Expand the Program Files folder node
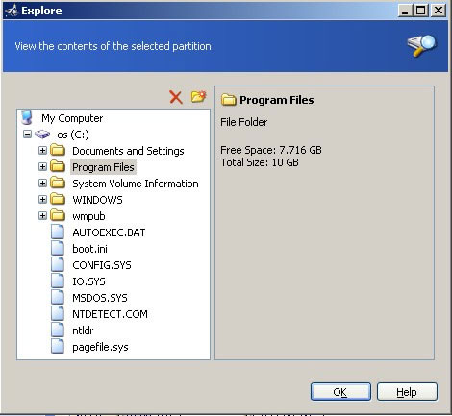This screenshot has height=416, width=452. tap(42, 166)
